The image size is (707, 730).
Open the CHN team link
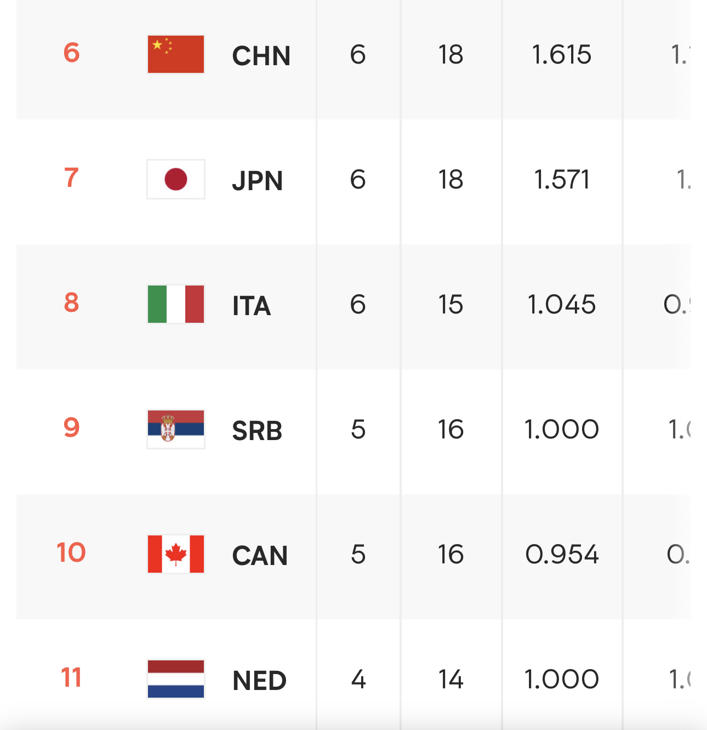point(261,55)
